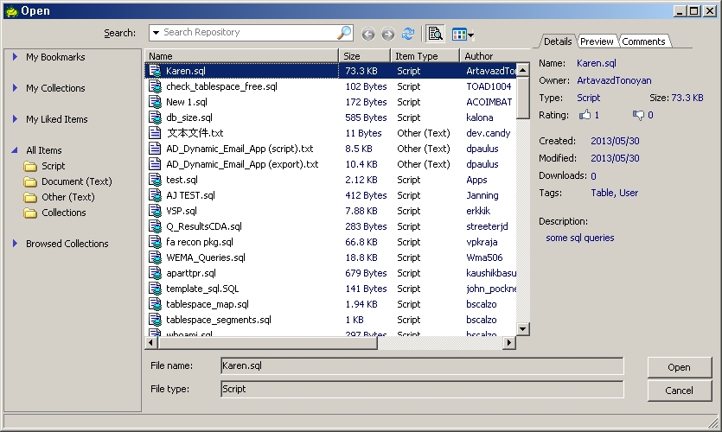Switch to the Comments tab
Image resolution: width=722 pixels, height=432 pixels.
643,41
